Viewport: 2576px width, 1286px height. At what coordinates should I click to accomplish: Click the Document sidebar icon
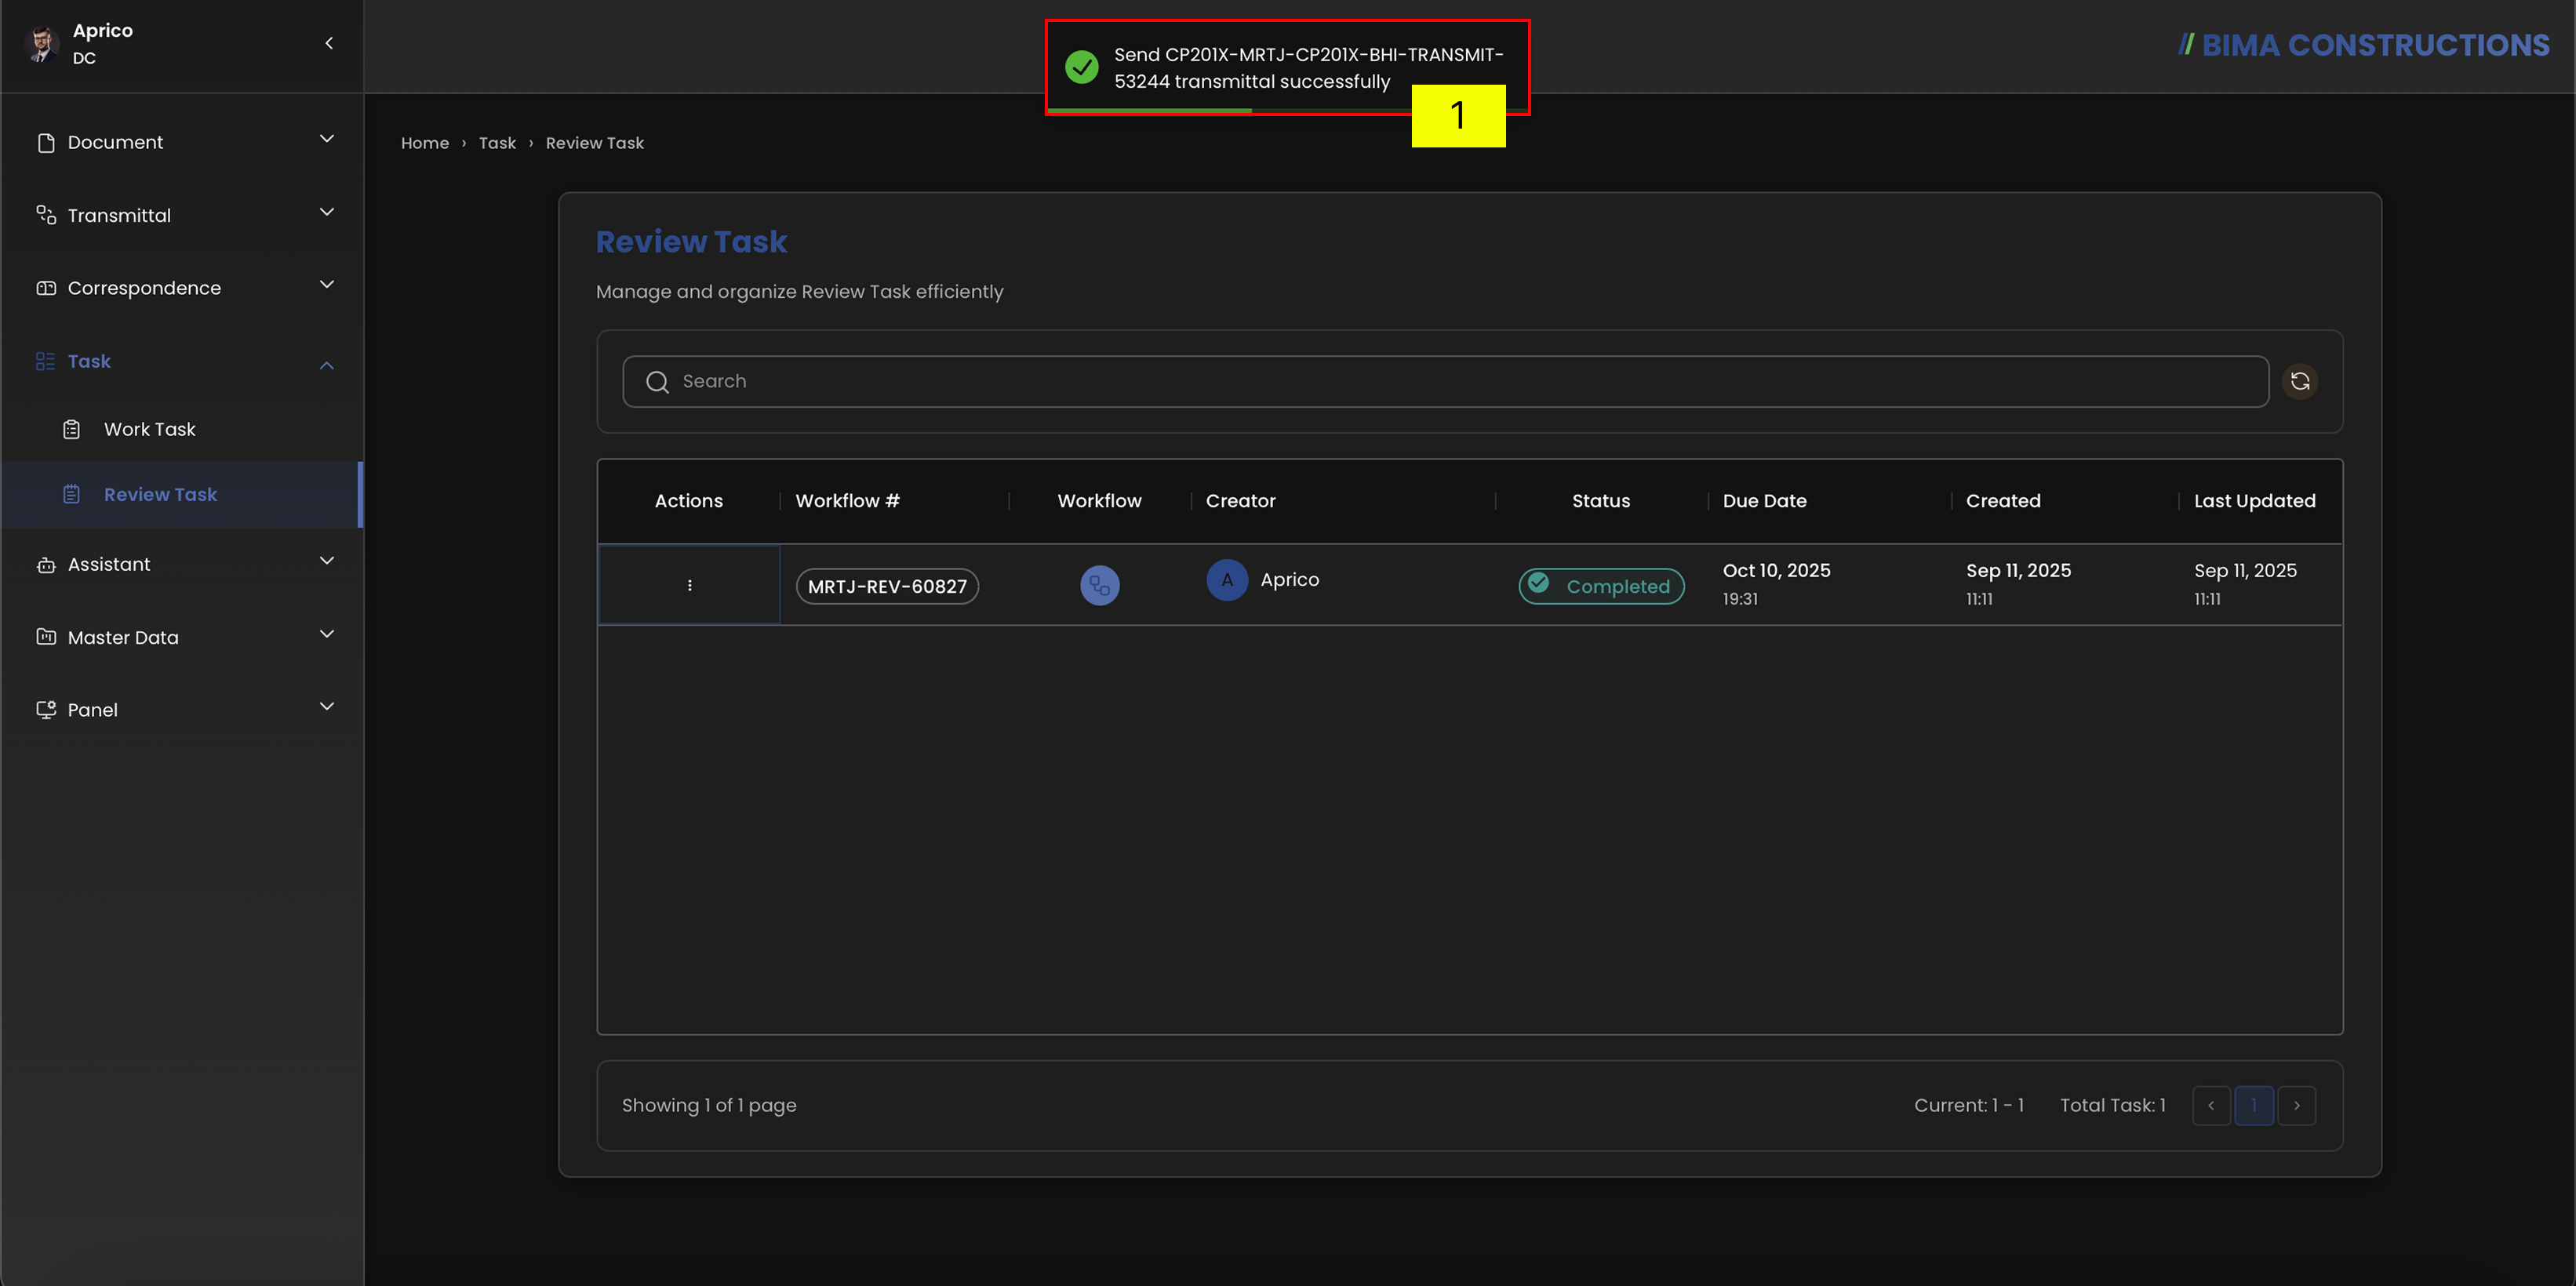(x=46, y=143)
